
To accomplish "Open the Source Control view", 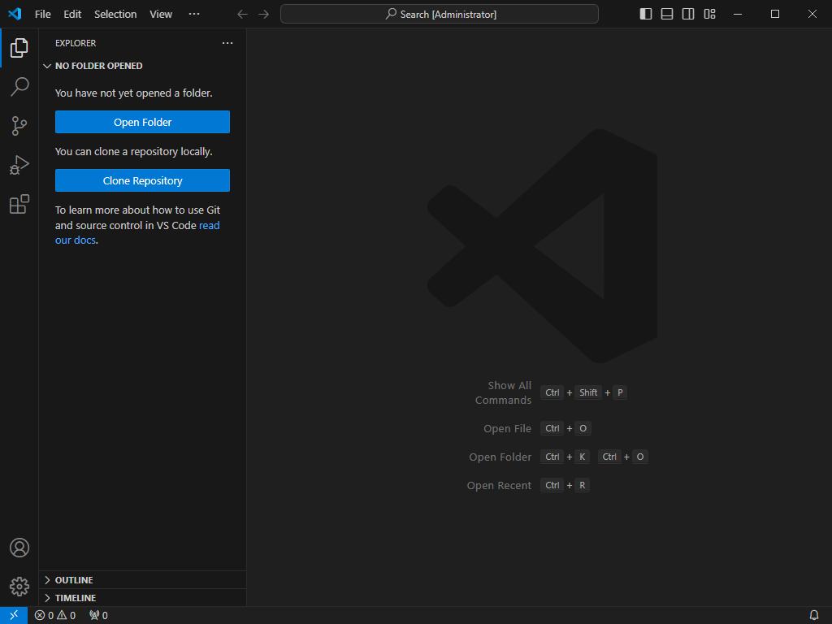I will [19, 126].
